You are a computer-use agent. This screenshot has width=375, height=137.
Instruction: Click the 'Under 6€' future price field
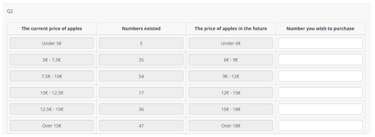point(231,43)
